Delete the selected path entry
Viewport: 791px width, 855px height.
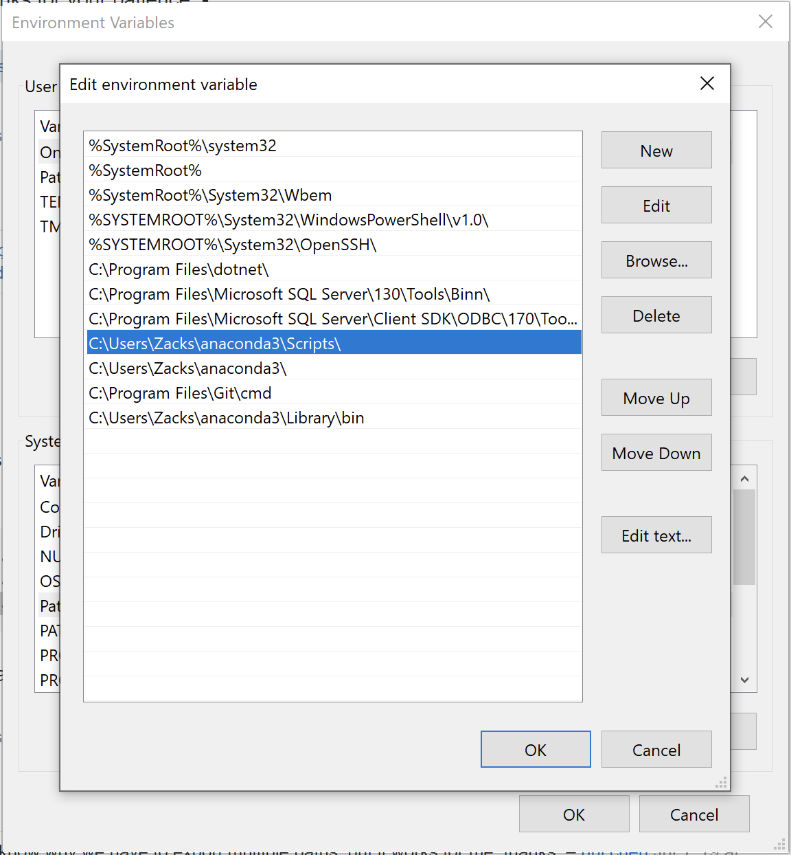[x=656, y=315]
